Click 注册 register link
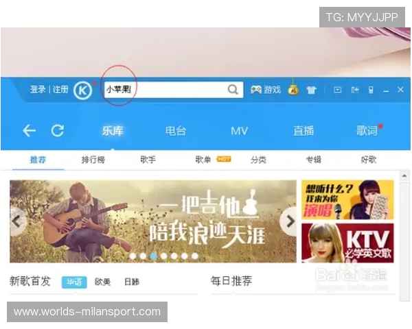 (60, 90)
